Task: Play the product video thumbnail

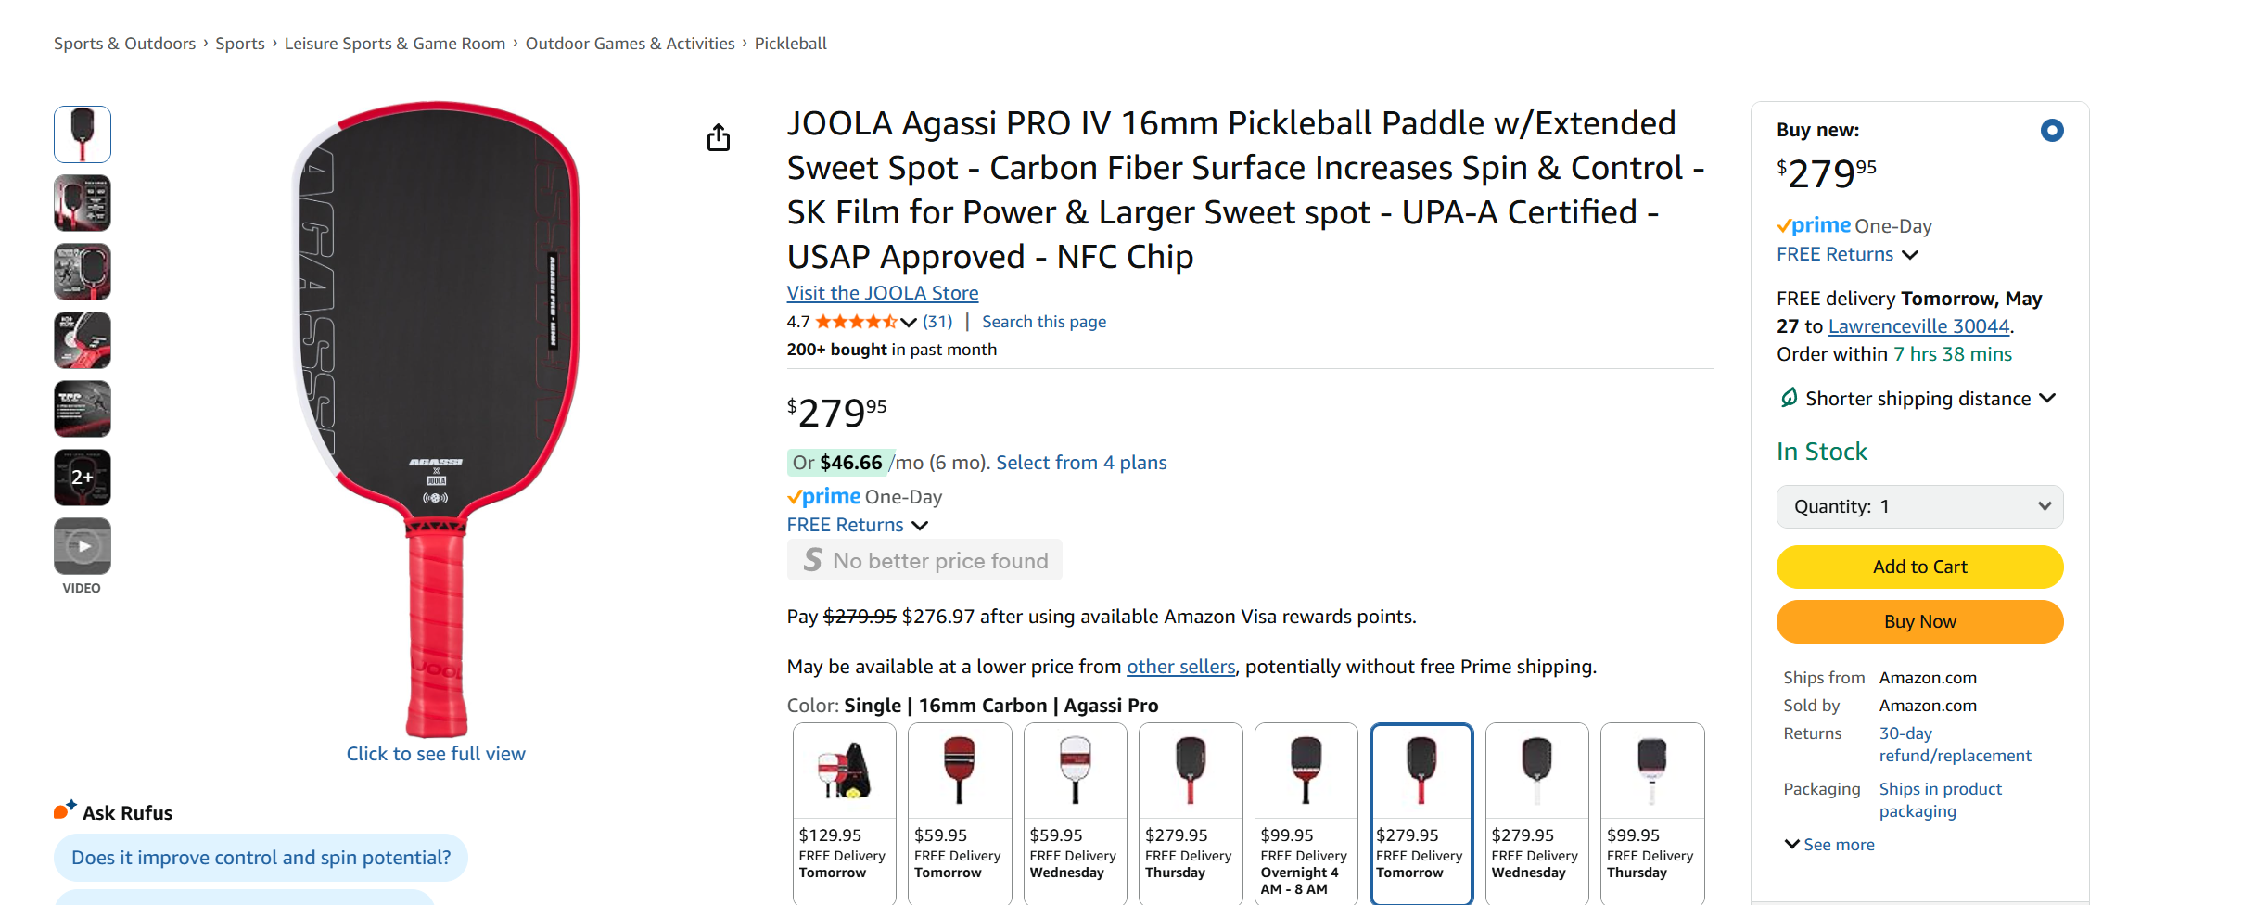Action: pos(83,546)
